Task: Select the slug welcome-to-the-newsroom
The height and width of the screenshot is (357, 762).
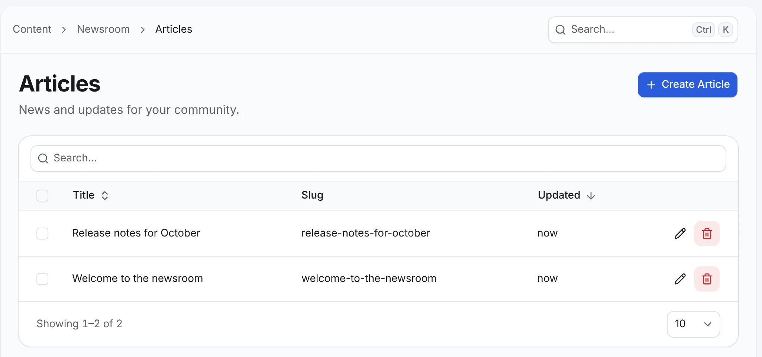Action: coord(369,279)
